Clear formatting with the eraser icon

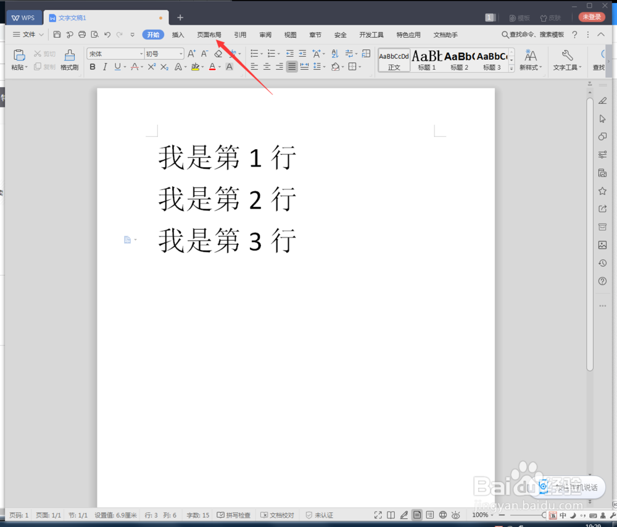tap(218, 54)
